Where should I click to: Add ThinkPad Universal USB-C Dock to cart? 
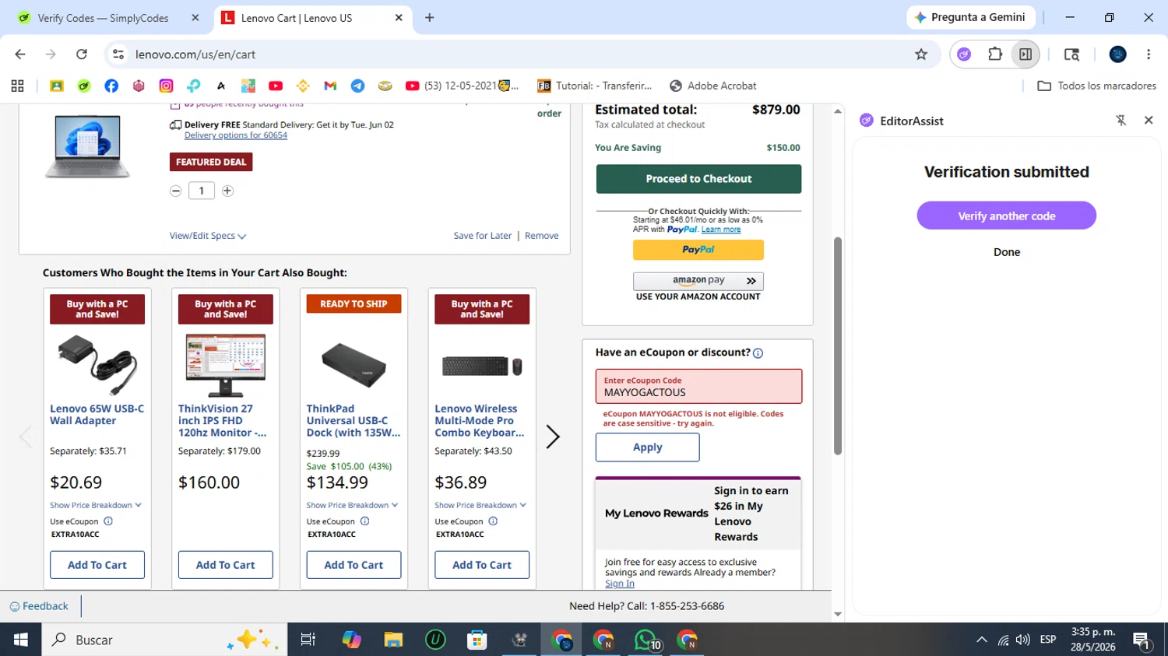(x=354, y=565)
